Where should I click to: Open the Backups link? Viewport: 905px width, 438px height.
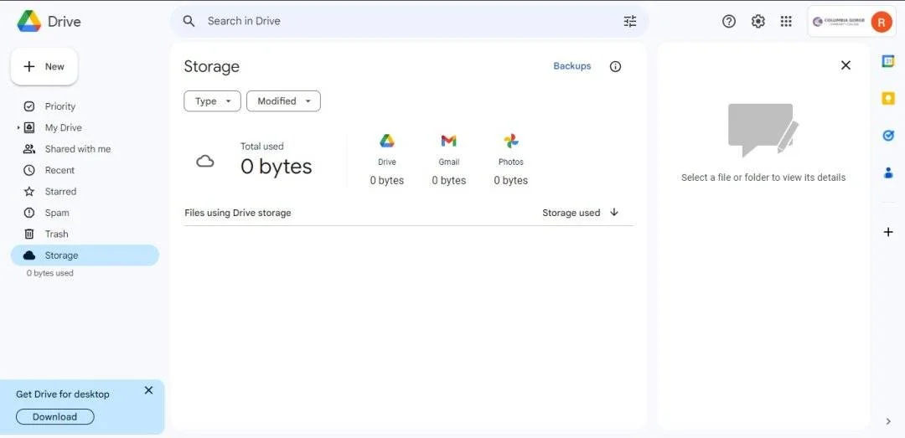(572, 66)
